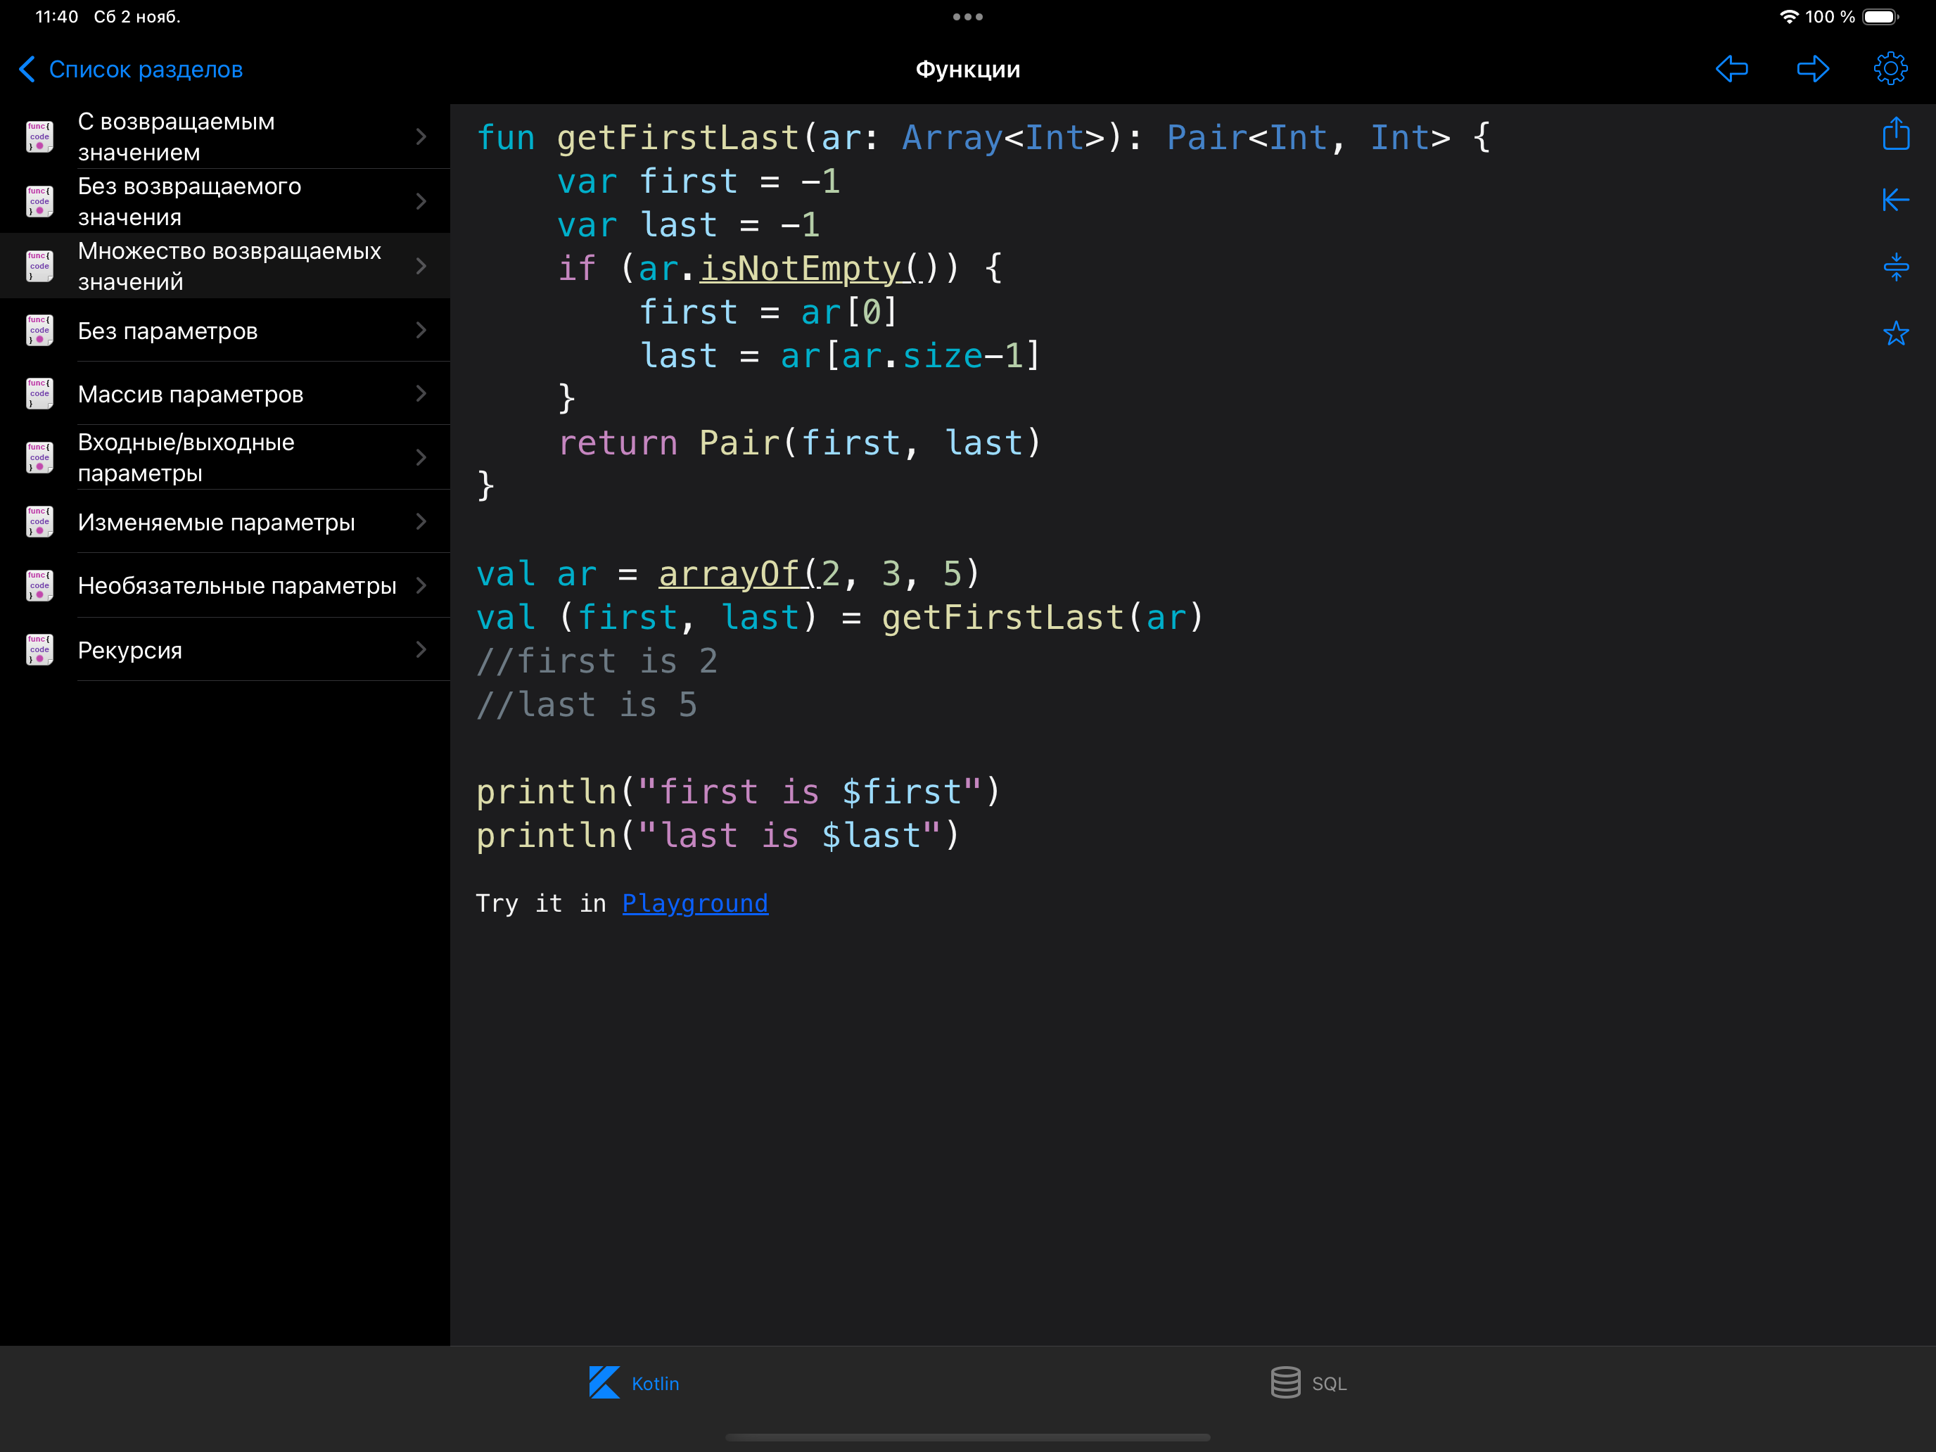Follow the arrayOf link in code
1936x1452 pixels.
tap(739, 574)
